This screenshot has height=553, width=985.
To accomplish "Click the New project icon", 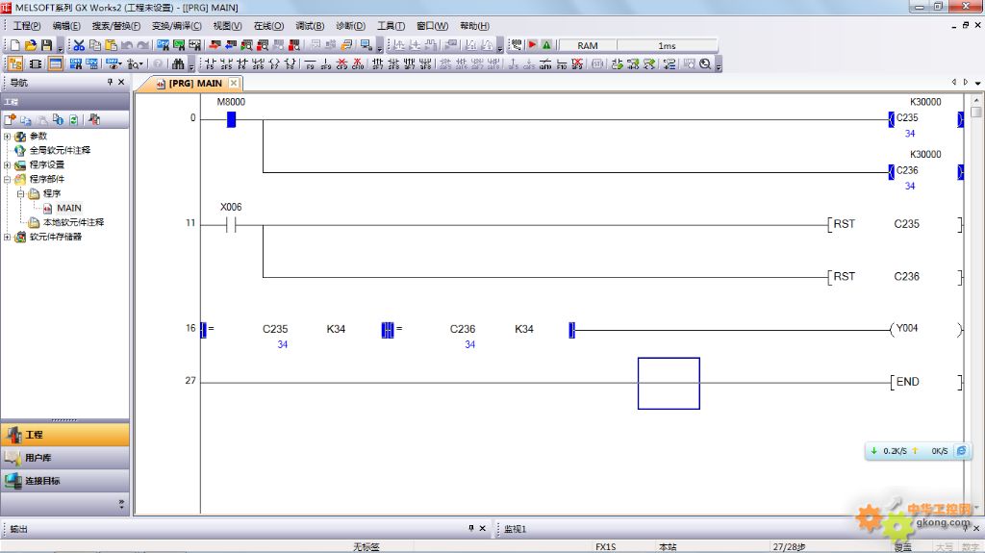I will coord(15,45).
